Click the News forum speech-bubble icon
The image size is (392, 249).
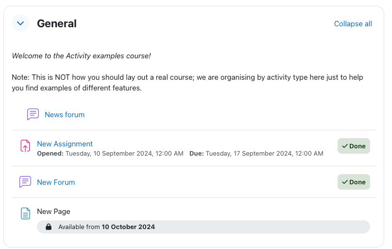(x=33, y=114)
